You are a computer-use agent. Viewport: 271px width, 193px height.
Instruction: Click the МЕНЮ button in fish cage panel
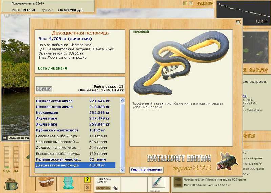[x=44, y=89]
